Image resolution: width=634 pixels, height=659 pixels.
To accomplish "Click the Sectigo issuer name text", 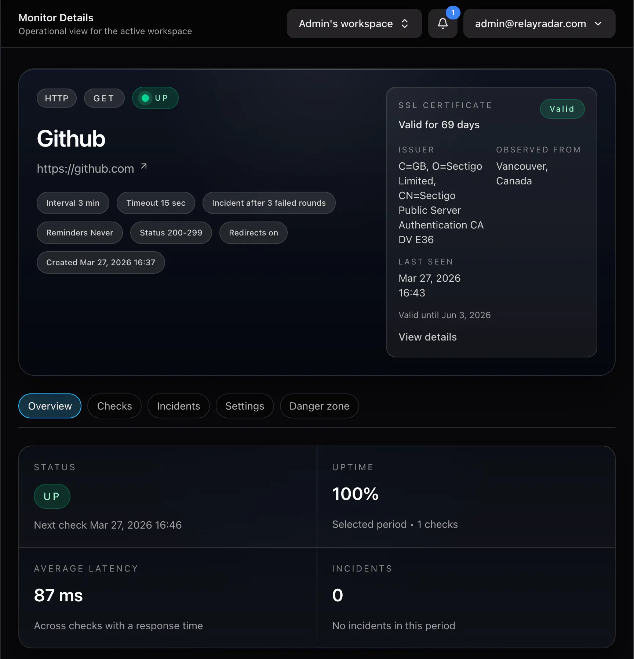I will 441,203.
